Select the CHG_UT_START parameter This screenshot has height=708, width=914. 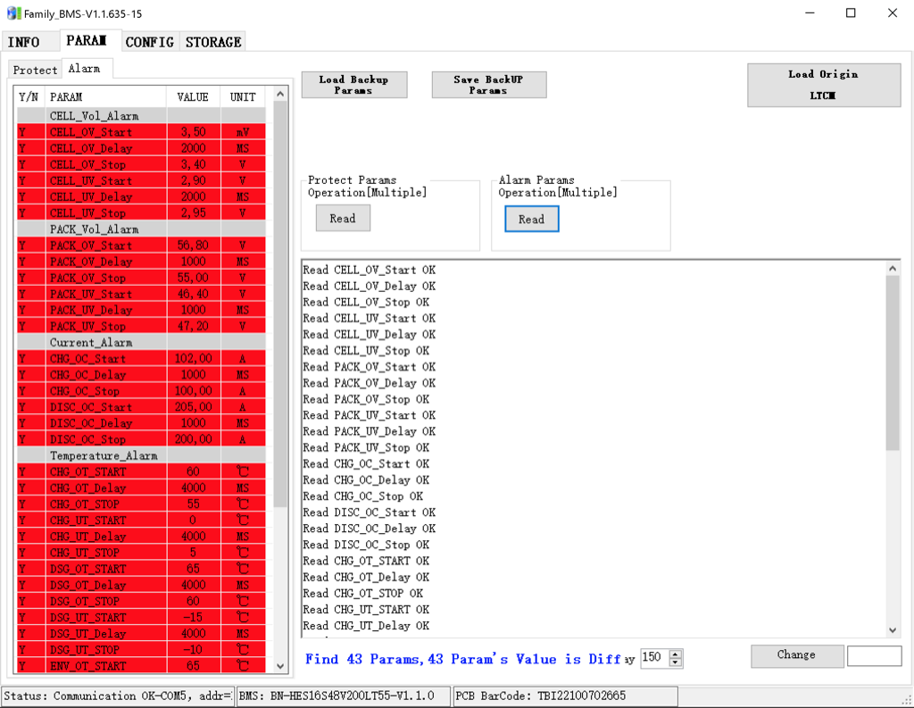pos(141,520)
